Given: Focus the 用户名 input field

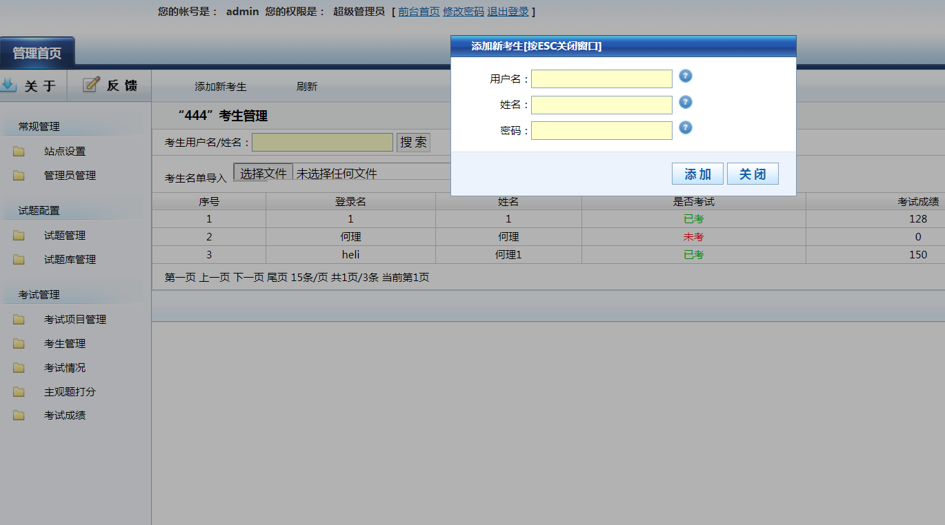Looking at the screenshot, I should (x=601, y=79).
